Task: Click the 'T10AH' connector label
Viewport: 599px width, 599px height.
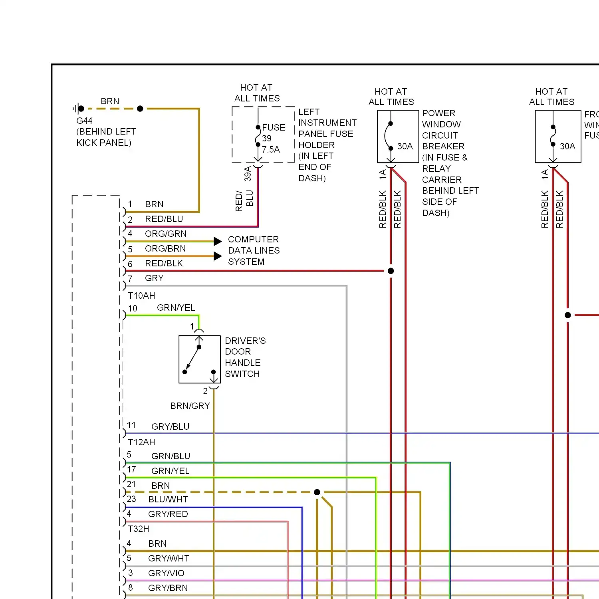Action: pyautogui.click(x=141, y=296)
